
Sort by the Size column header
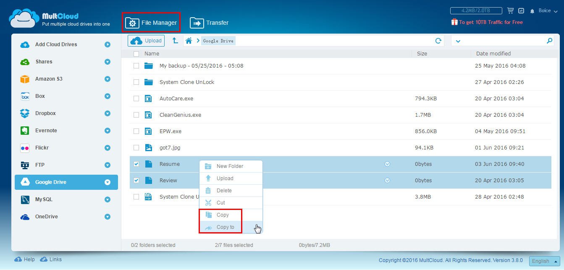click(422, 54)
